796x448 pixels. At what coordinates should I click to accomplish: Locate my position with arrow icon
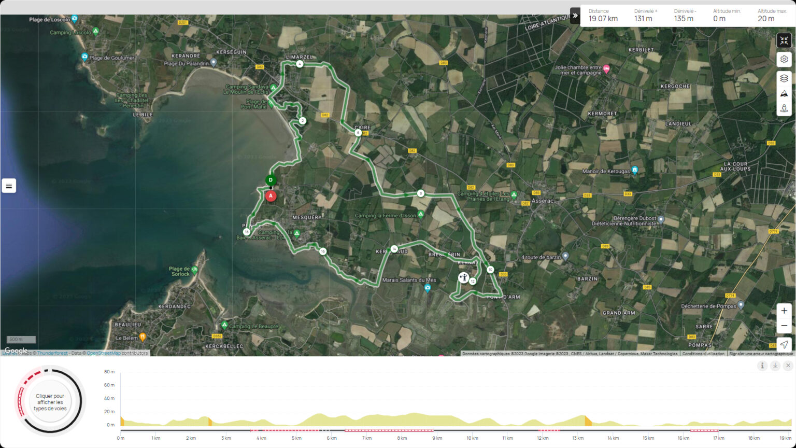click(x=784, y=344)
